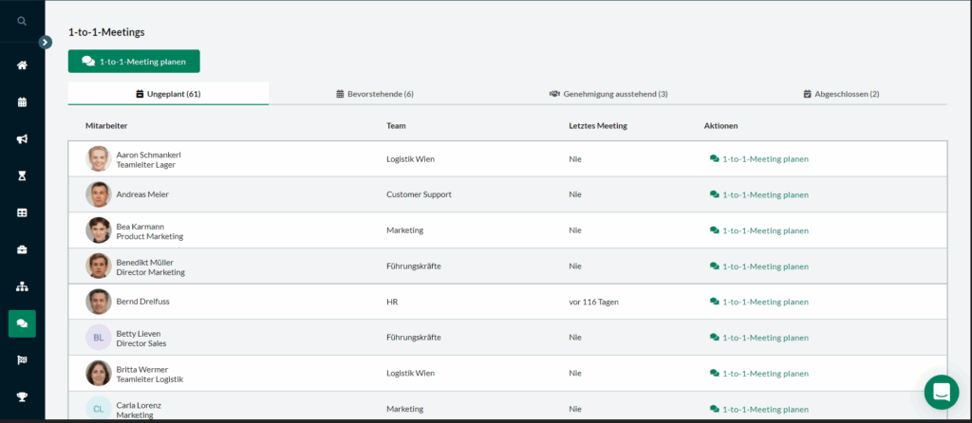Select the name Bernd Dreifuss
Viewport: 972px width, 423px height.
click(143, 302)
